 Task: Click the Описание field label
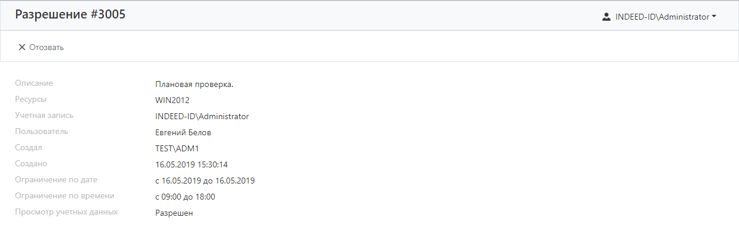(x=34, y=83)
